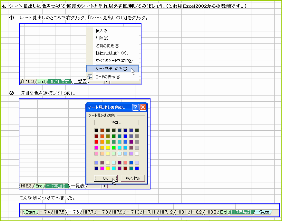Click the help "?" icon on the dialog
282x221 pixels.
135,107
